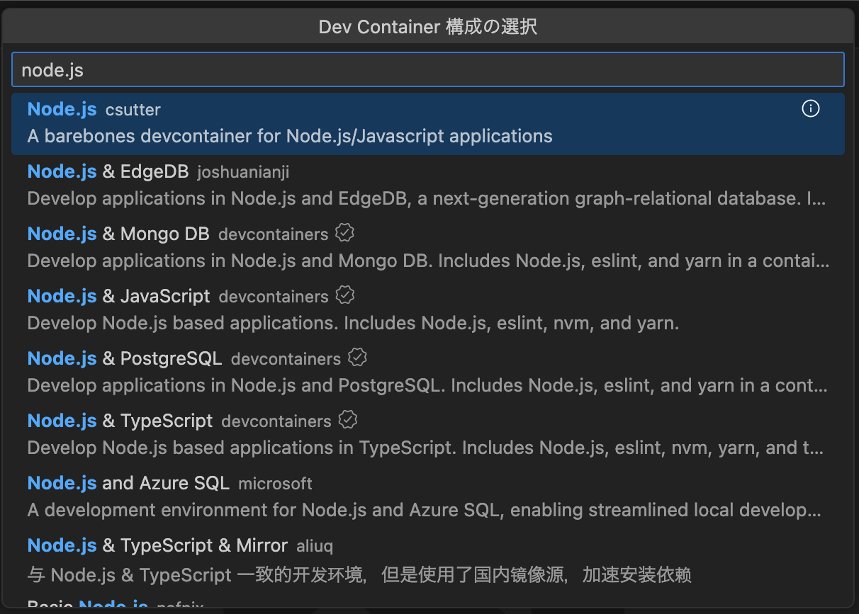Click the microsoft publisher label
Screen dimensions: 859x614
click(x=275, y=484)
